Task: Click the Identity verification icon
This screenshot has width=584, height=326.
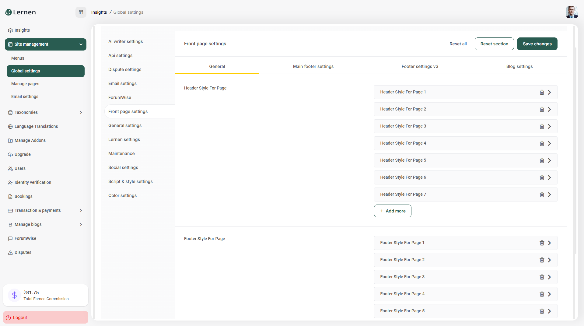Action: click(x=10, y=182)
